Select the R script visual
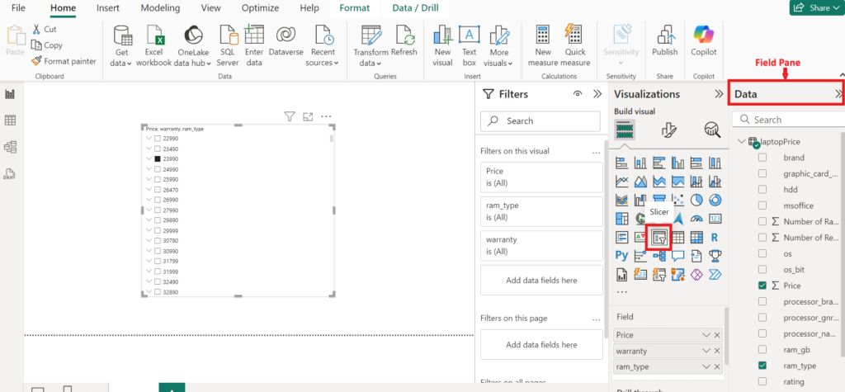 pos(715,237)
